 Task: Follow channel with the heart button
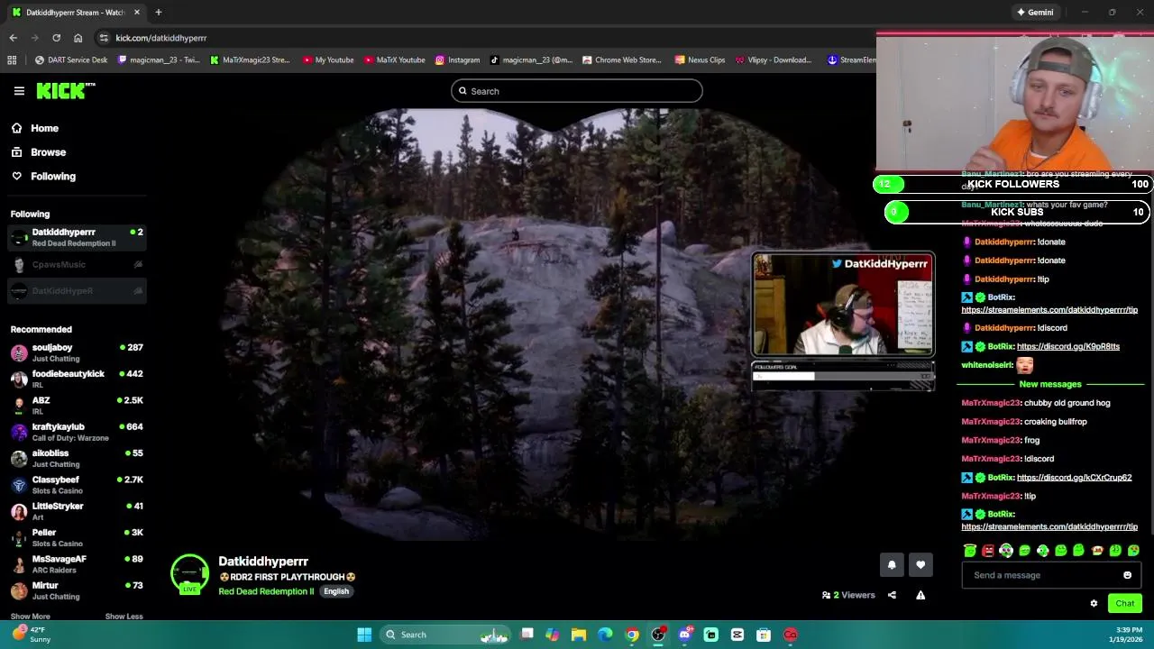[x=920, y=565]
